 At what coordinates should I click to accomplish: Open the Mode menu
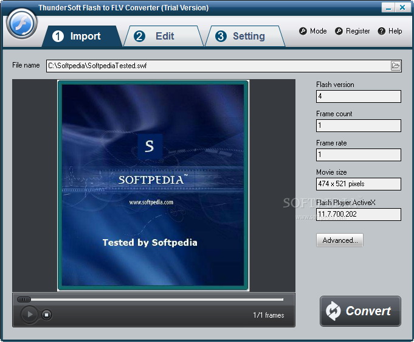313,31
